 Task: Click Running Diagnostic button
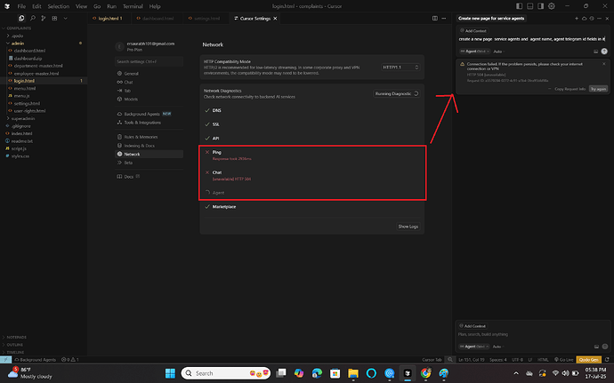[x=396, y=93]
